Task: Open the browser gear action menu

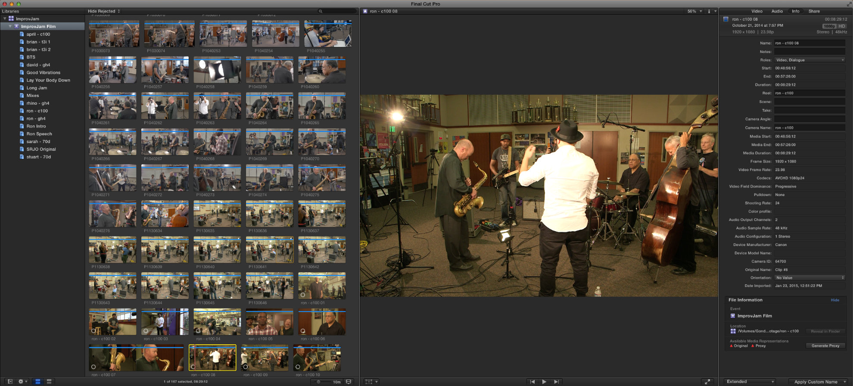Action: [22, 382]
